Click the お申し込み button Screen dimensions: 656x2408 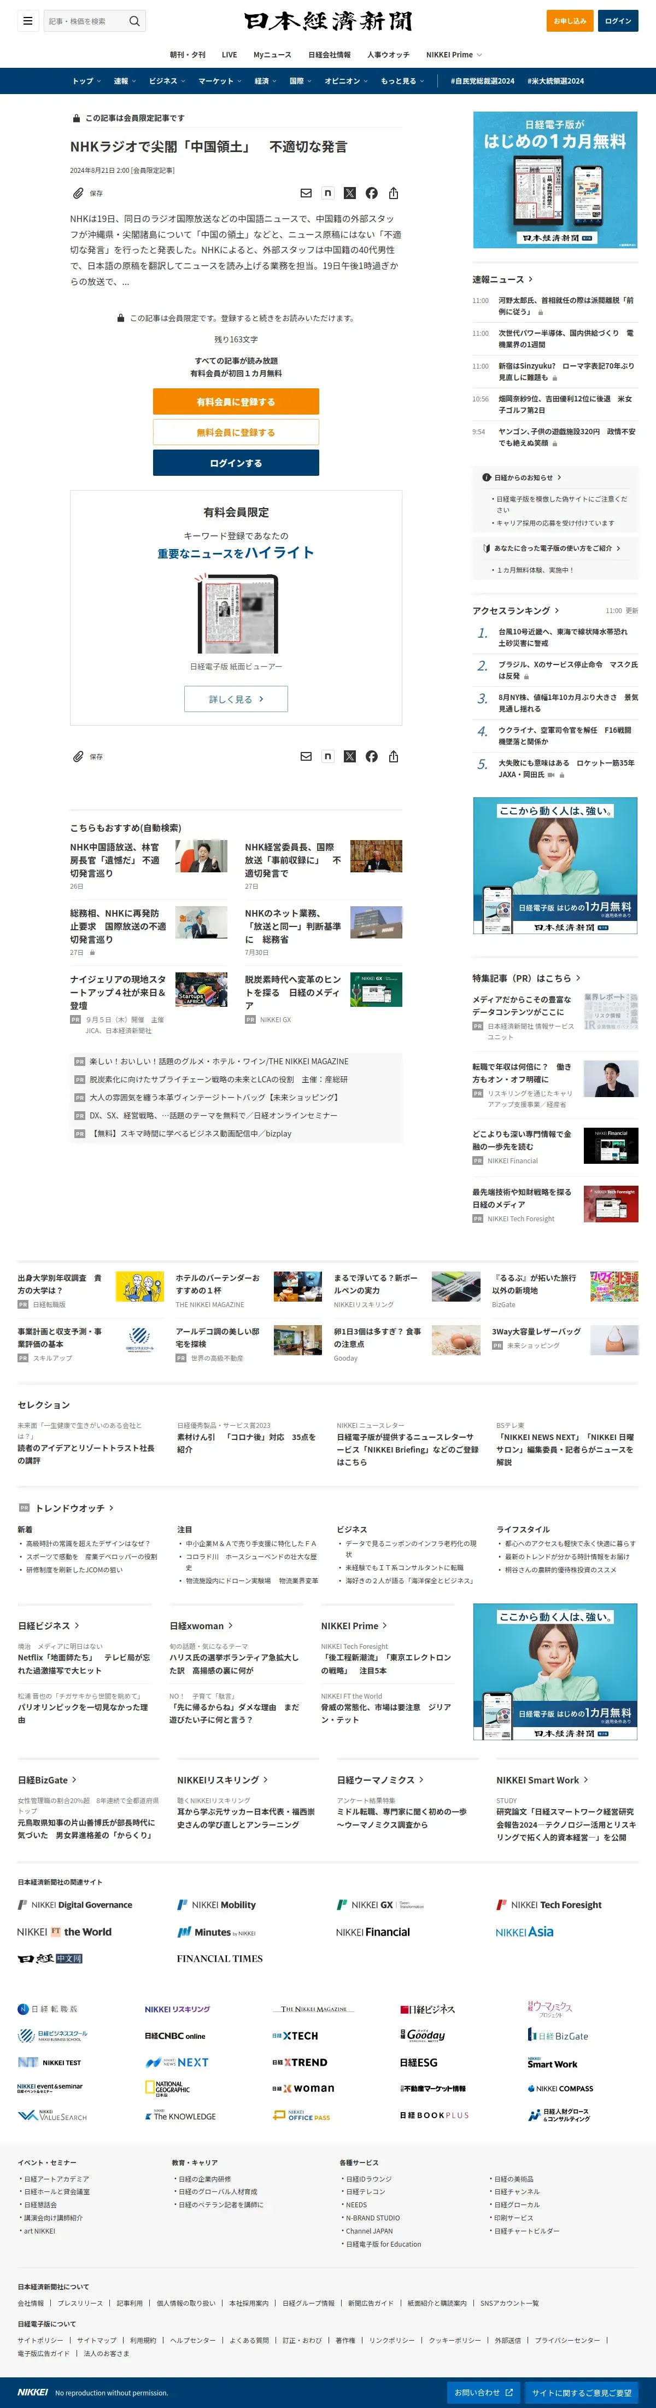(570, 21)
